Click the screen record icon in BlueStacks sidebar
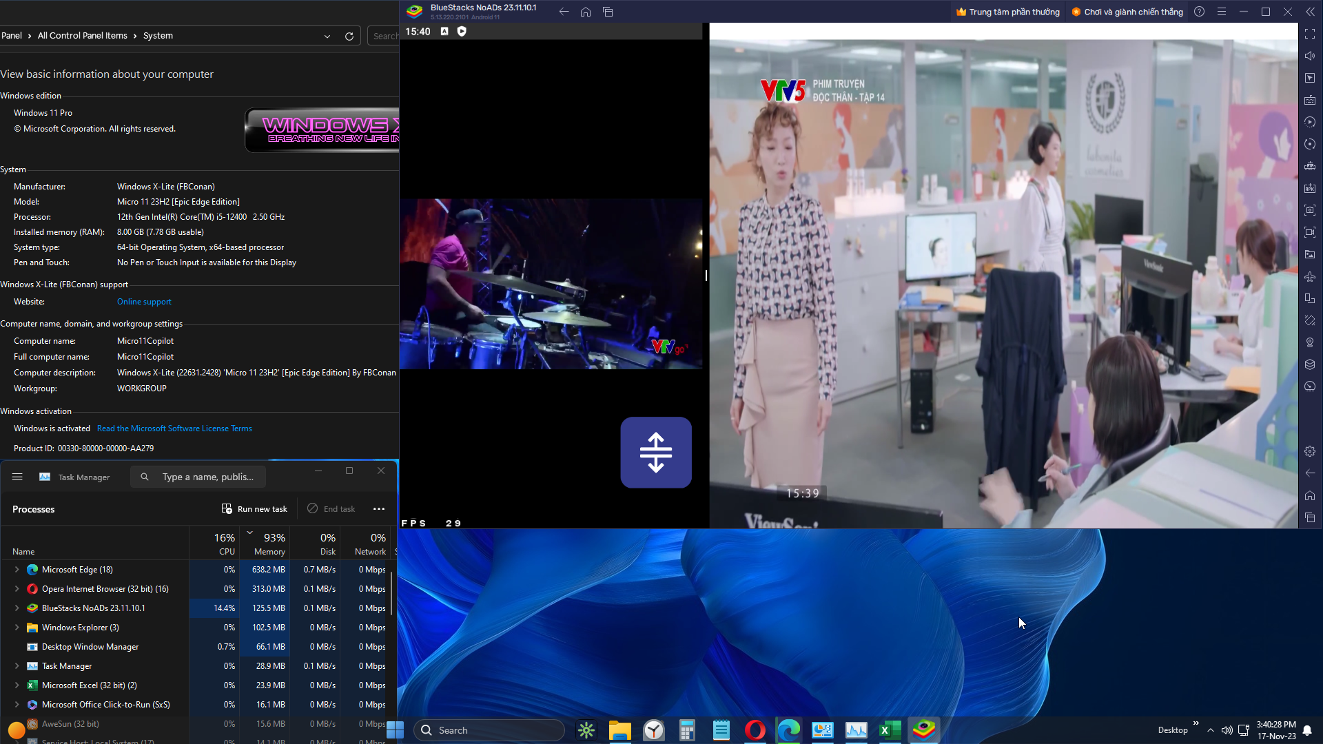The image size is (1323, 744). point(1310,232)
